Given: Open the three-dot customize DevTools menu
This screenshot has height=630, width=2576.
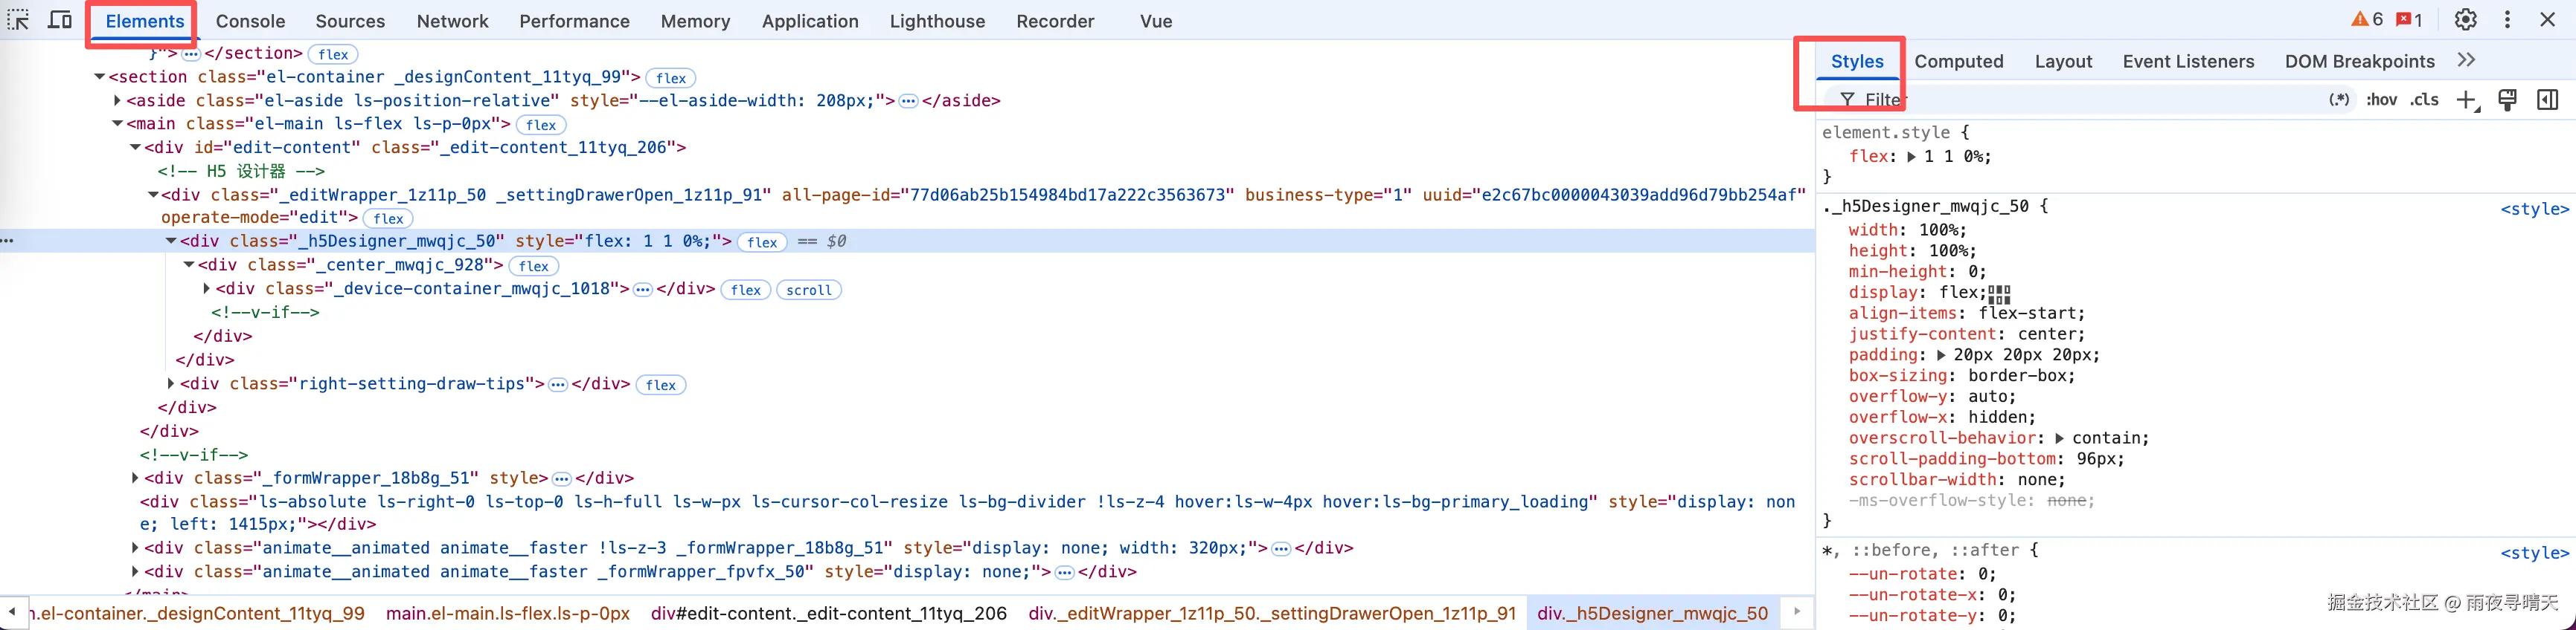Looking at the screenshot, I should click(2507, 20).
